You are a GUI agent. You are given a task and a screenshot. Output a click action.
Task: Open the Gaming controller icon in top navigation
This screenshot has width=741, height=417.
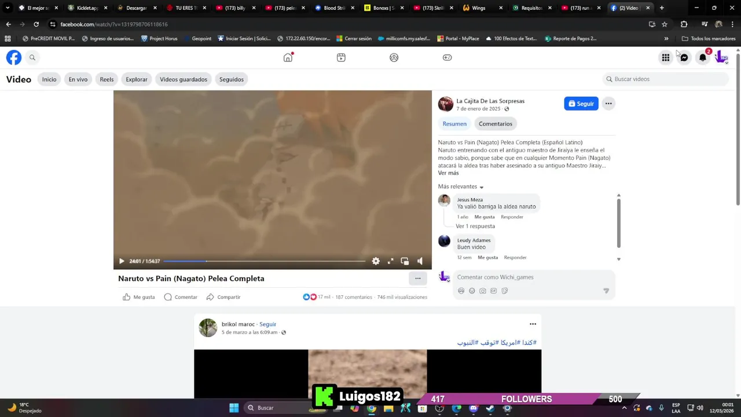[447, 57]
